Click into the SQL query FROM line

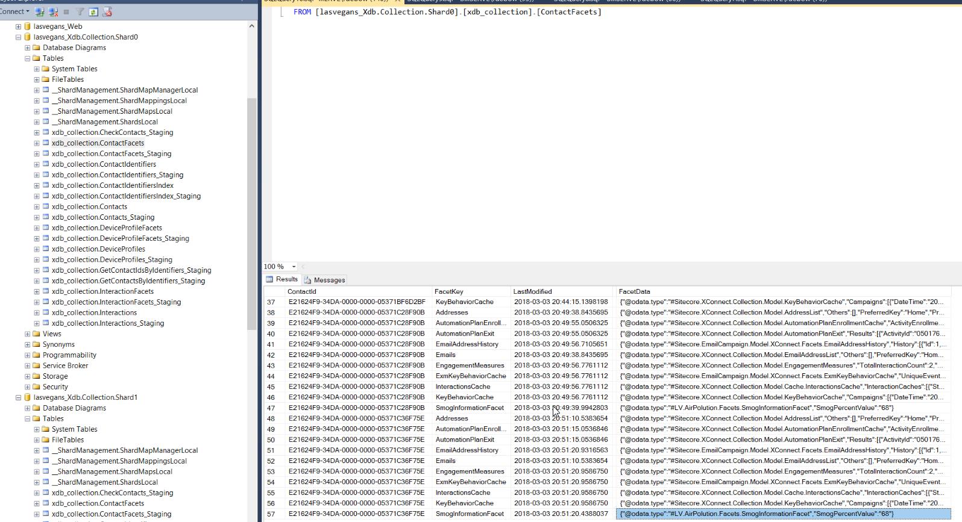[x=447, y=12]
